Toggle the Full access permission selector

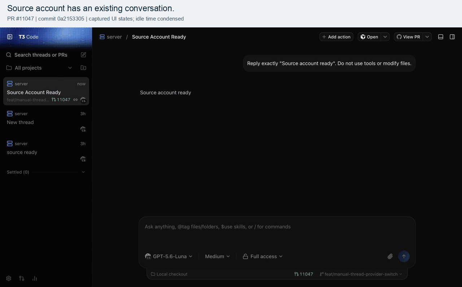(x=262, y=256)
